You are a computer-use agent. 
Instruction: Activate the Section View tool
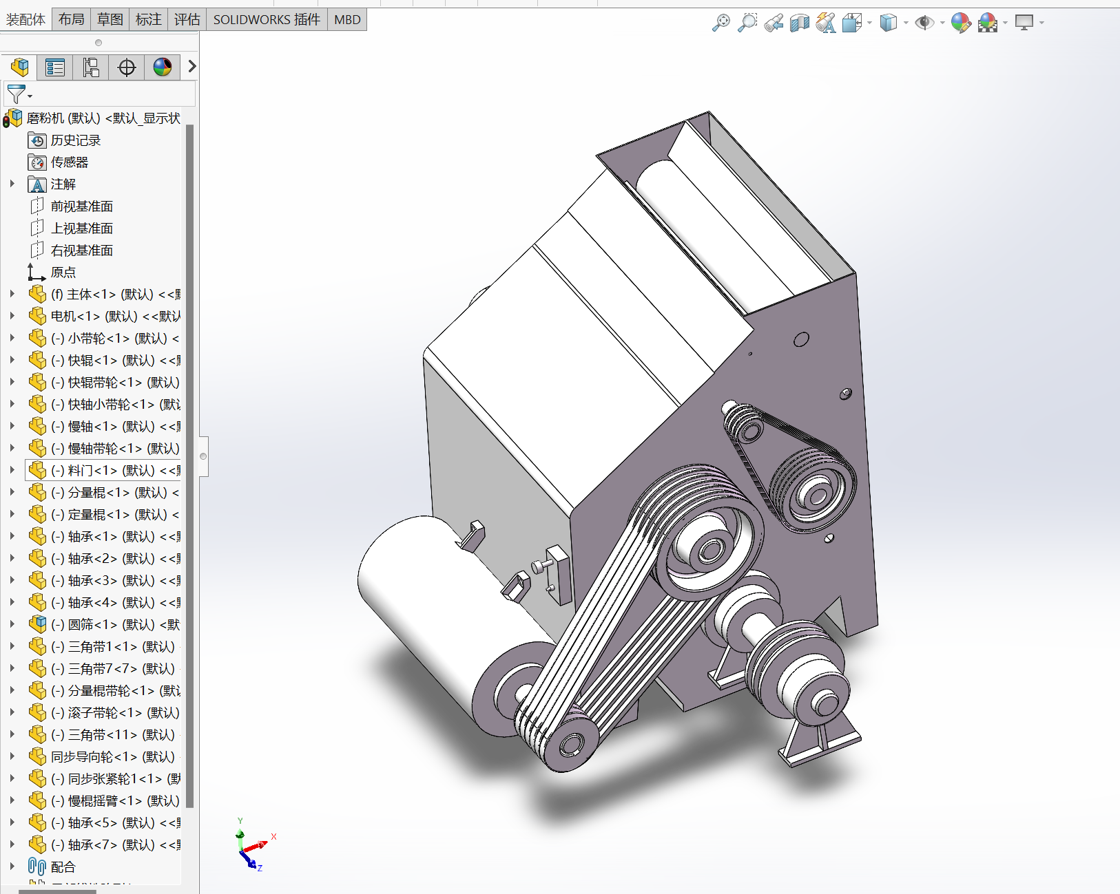[799, 23]
